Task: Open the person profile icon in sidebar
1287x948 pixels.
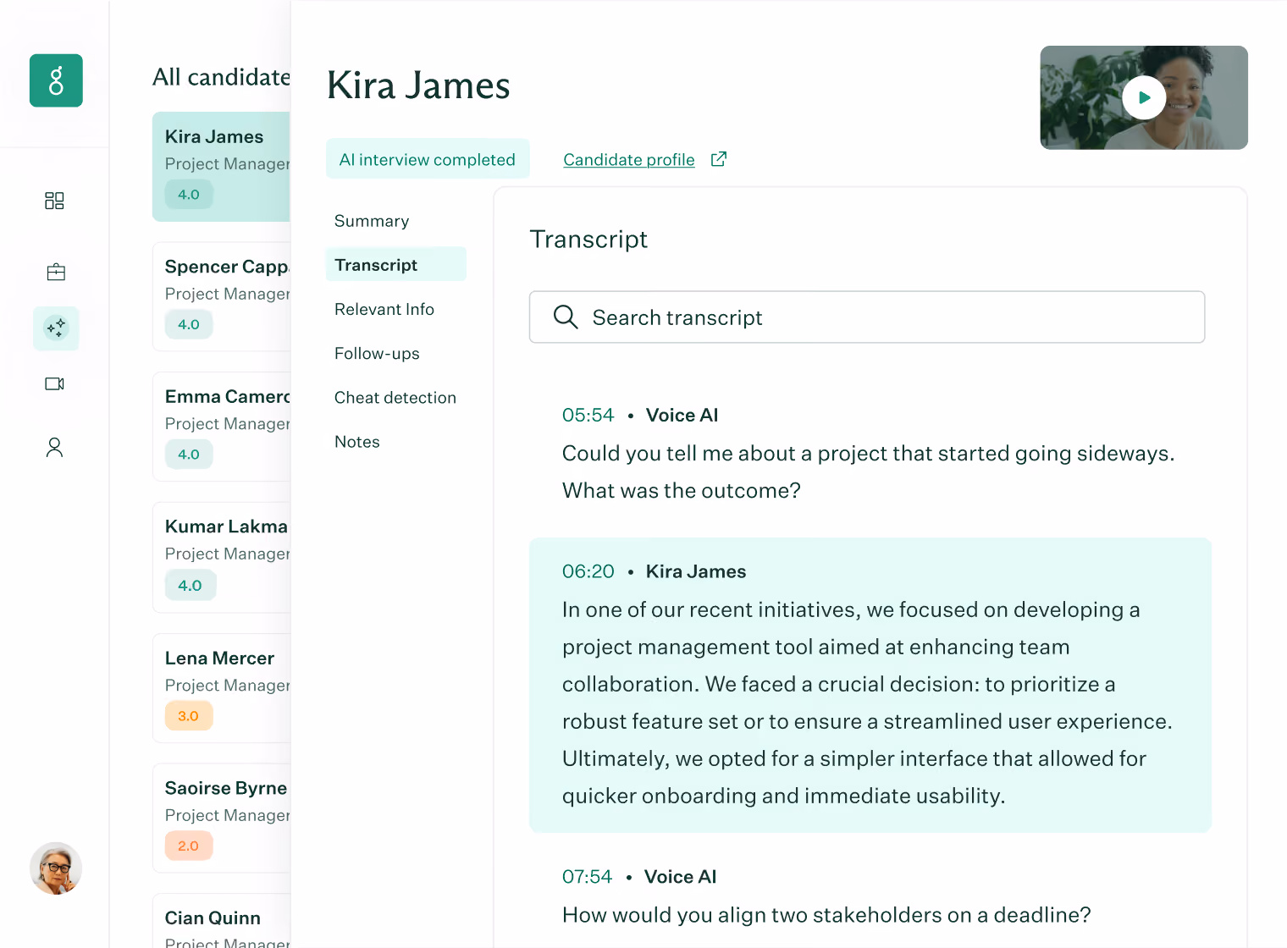Action: click(x=54, y=447)
